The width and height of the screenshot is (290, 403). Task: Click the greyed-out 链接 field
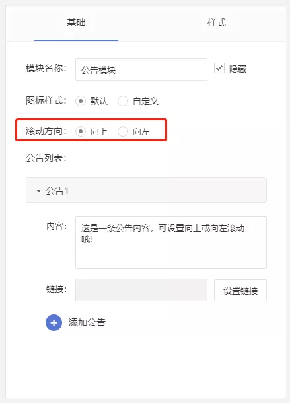click(141, 290)
